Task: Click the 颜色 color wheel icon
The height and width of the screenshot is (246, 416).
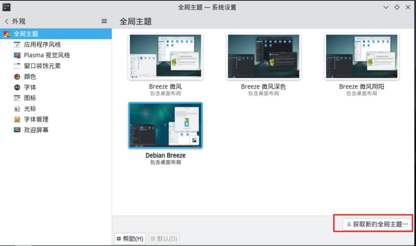Action: tap(17, 77)
